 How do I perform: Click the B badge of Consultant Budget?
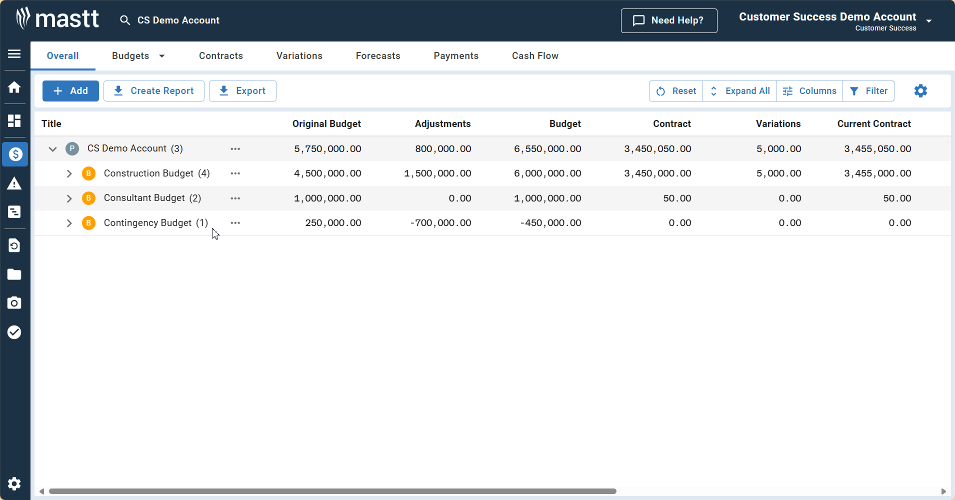pos(89,198)
